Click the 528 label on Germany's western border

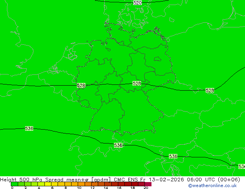coord(81,86)
